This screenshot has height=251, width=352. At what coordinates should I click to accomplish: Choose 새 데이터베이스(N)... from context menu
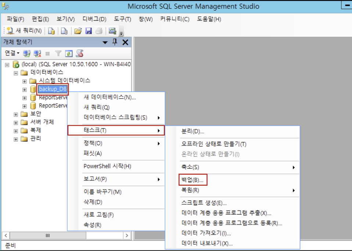click(x=116, y=97)
